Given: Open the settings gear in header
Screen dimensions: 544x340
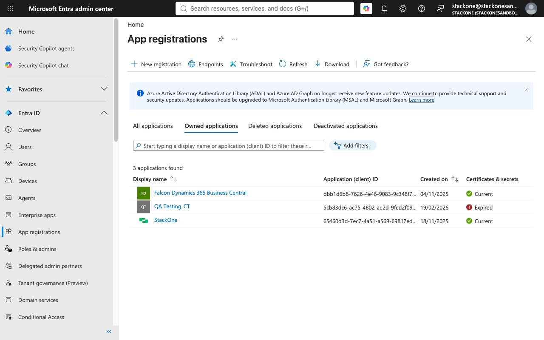Looking at the screenshot, I should [x=403, y=8].
